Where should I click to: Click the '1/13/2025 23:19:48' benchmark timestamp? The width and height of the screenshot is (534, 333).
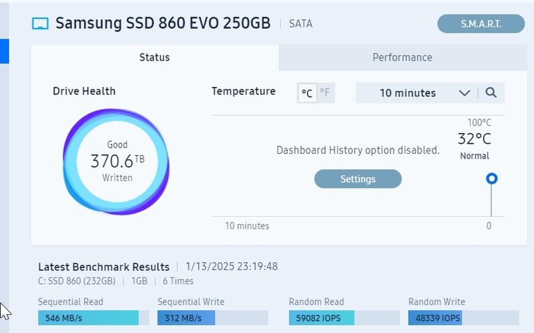point(232,267)
